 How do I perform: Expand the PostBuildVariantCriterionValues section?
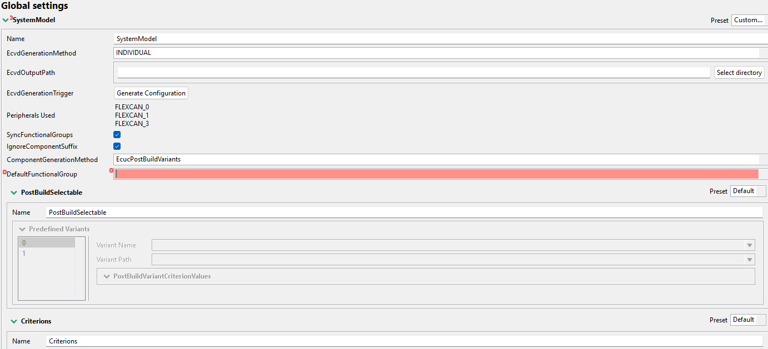tap(106, 276)
